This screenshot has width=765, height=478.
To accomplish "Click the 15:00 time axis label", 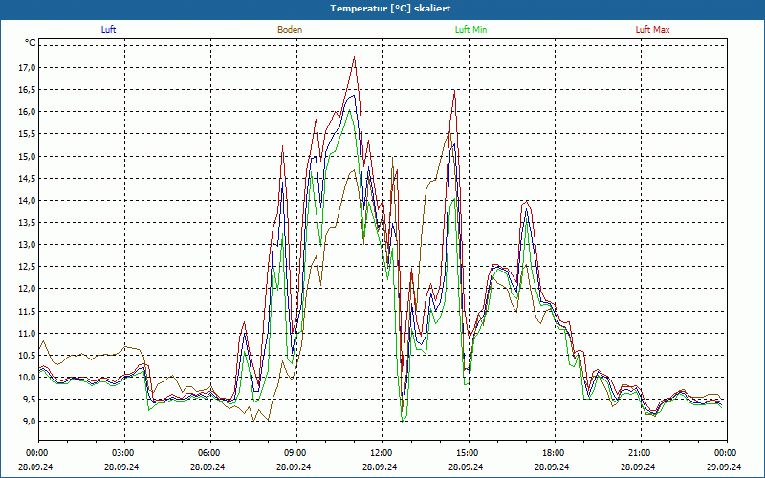I will (469, 453).
